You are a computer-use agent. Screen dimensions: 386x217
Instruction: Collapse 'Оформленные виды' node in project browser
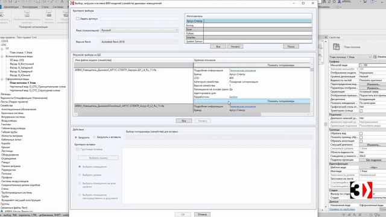tap(2, 79)
